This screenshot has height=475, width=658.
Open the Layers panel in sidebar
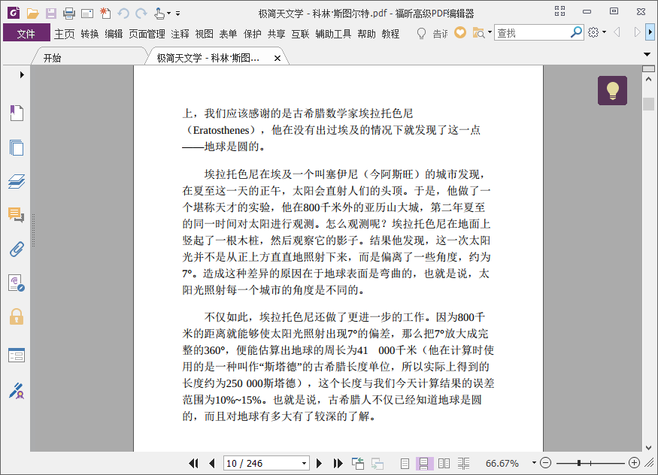click(17, 182)
